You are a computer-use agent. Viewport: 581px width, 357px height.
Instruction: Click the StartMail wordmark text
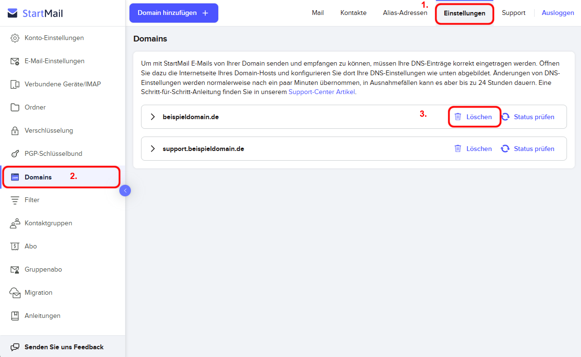[43, 14]
